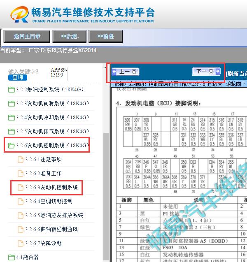Click heading 4. 发动机电脑（ECU）接脚说明
247x262 pixels.
(158, 103)
